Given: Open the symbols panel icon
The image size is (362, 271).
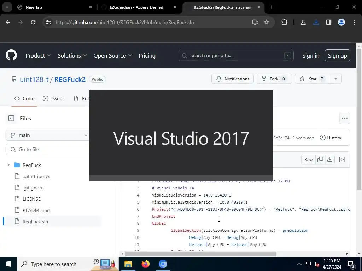Looking at the screenshot, I should pos(342,159).
